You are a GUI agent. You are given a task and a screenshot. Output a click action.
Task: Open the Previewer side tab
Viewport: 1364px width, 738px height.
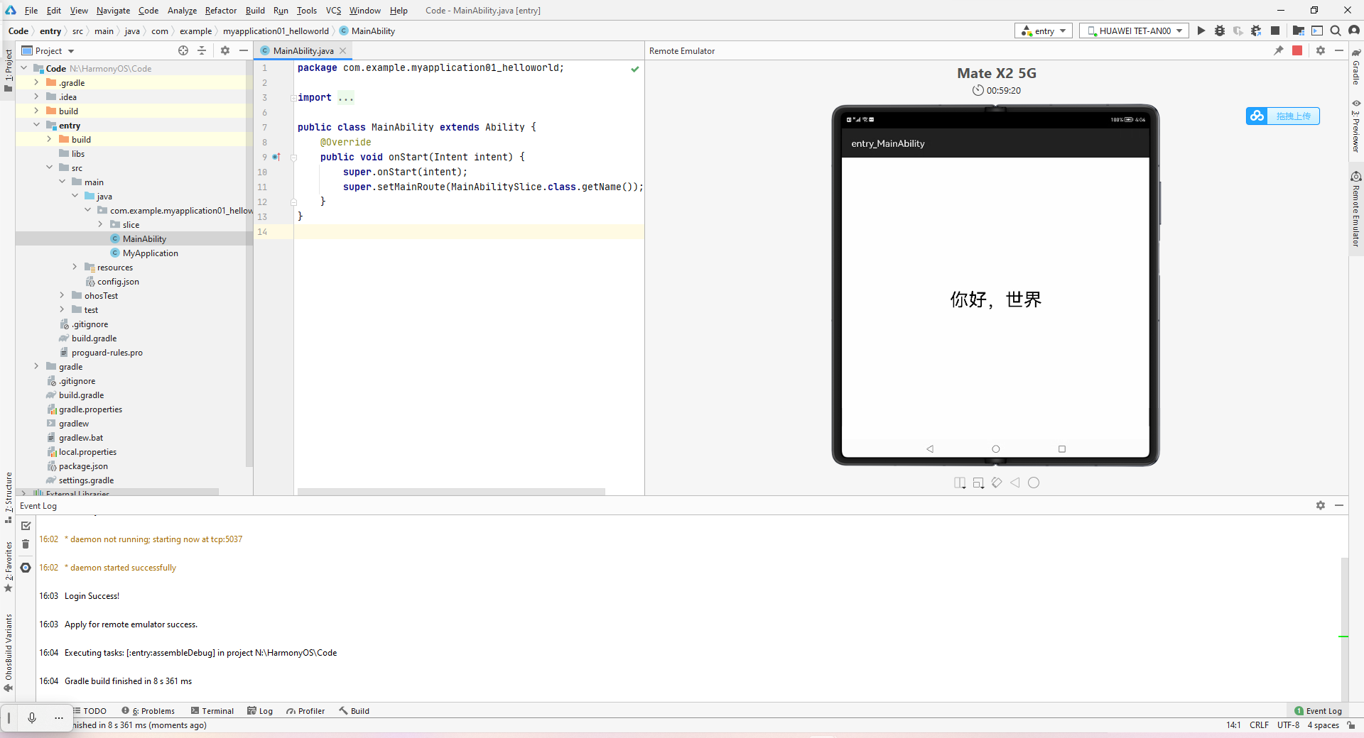(x=1355, y=126)
